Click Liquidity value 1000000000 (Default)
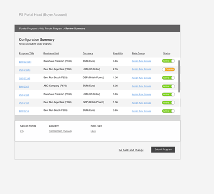214x194 pixels. tap(60, 131)
